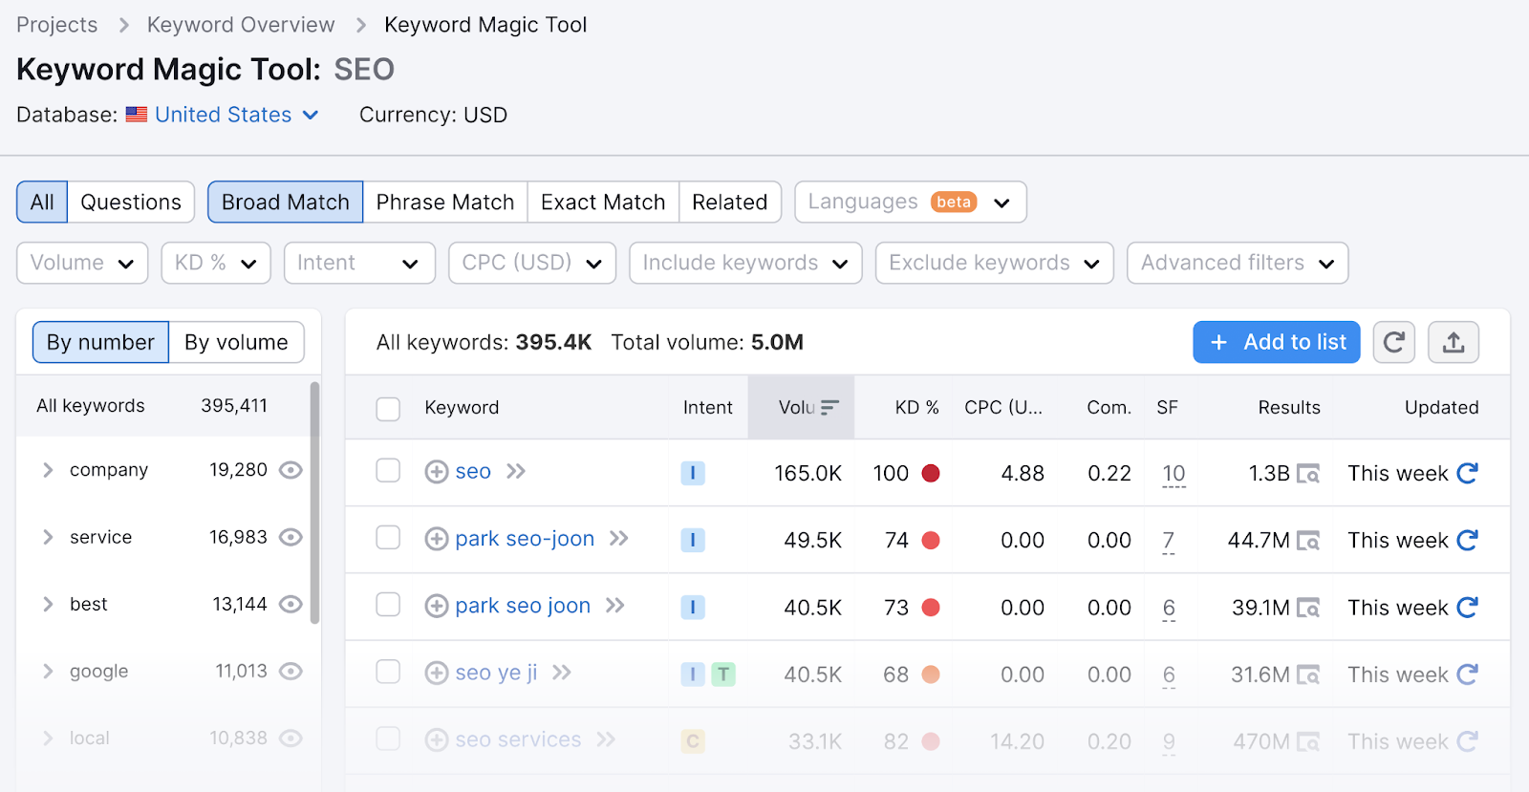Refresh metrics icon in 'park seo-joon' row
The width and height of the screenshot is (1529, 792).
pyautogui.click(x=1468, y=540)
